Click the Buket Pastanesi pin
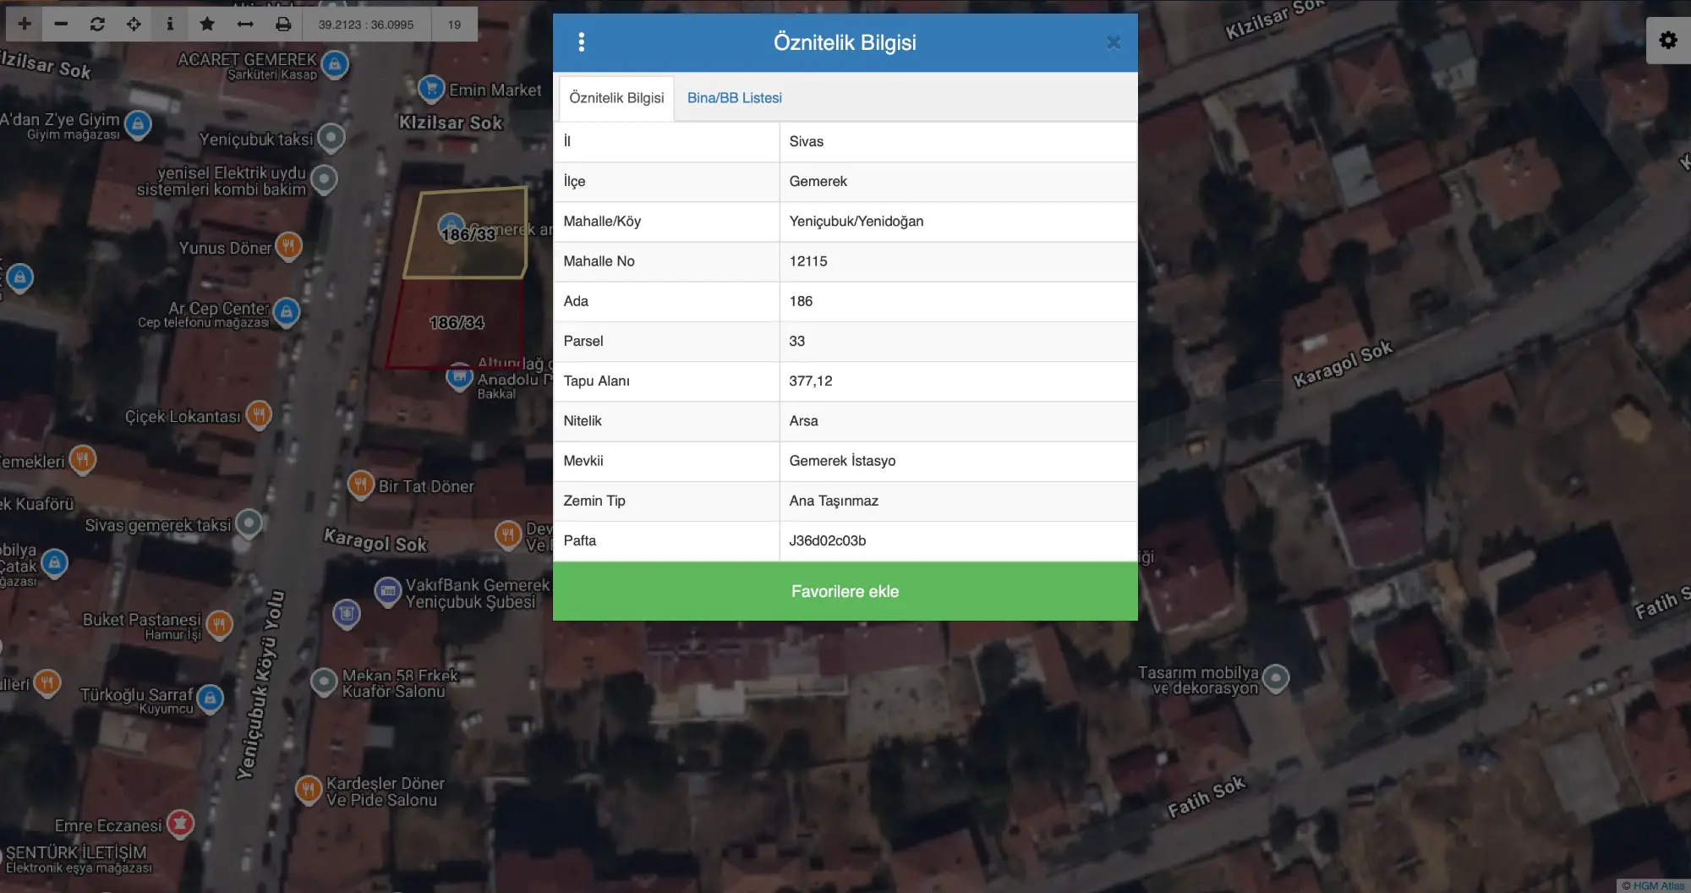This screenshot has width=1691, height=893. coord(219,624)
